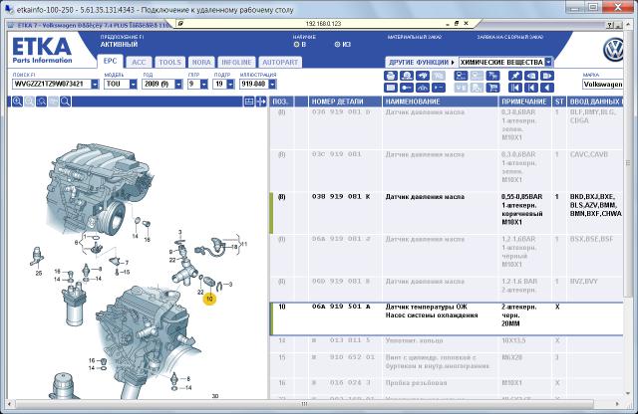Click the ST column header
Viewport: 638px width, 414px height.
coord(559,102)
